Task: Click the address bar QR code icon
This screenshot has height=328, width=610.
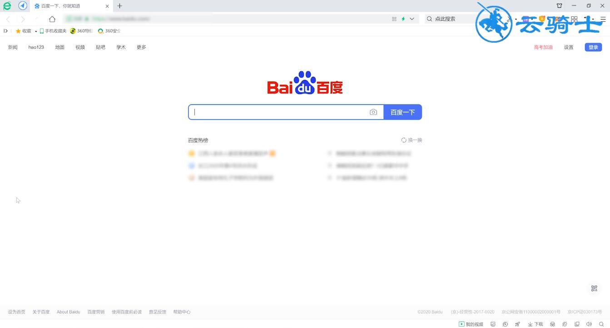Action: [394, 19]
